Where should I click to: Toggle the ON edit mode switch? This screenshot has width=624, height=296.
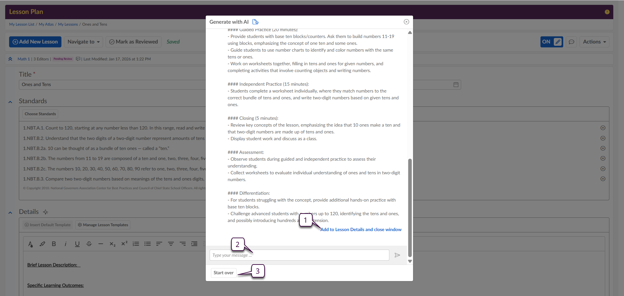click(552, 42)
